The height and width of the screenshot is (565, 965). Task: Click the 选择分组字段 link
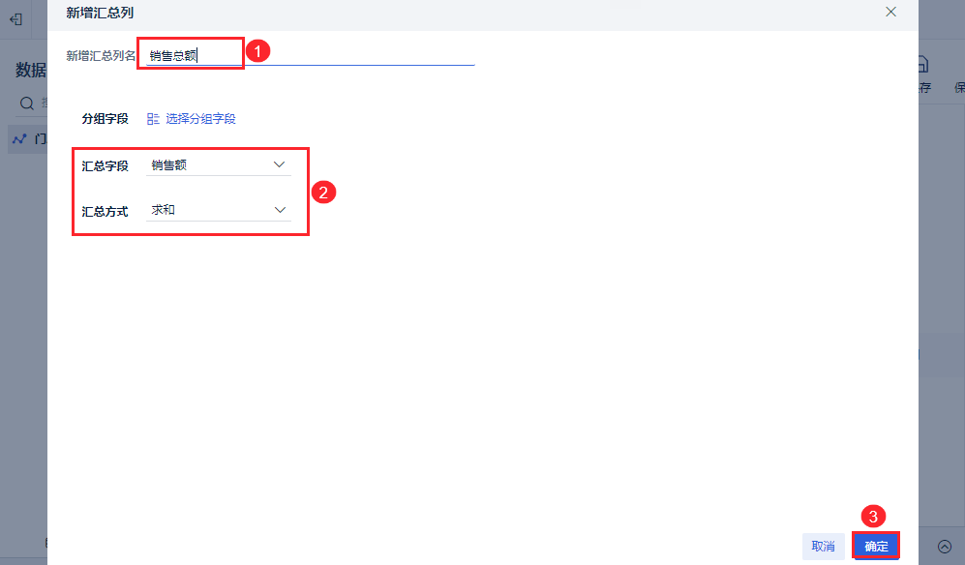pyautogui.click(x=200, y=119)
